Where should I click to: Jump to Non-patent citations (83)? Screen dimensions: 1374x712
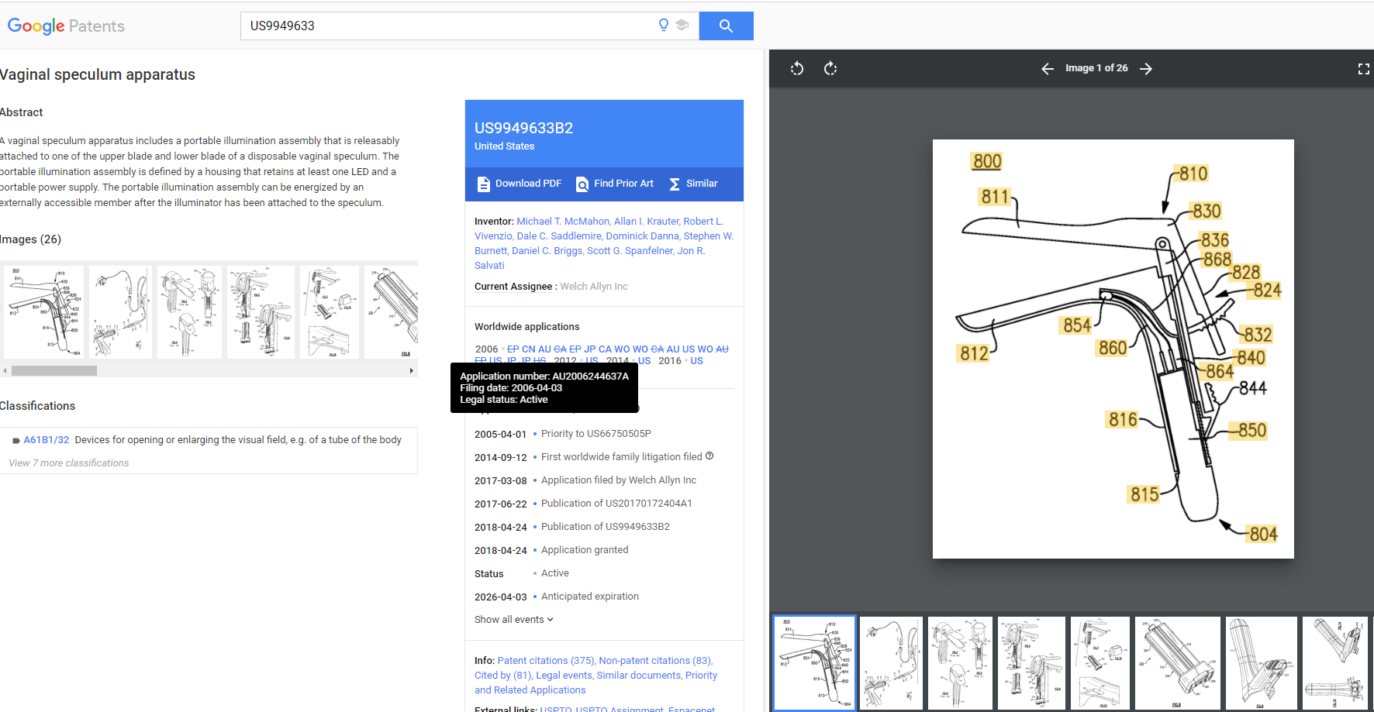point(654,661)
